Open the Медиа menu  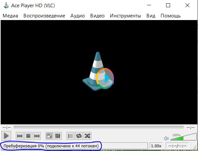(x=10, y=16)
